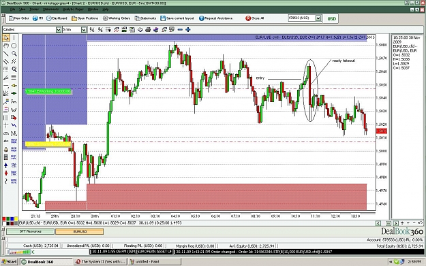Open the View menu
This screenshot has width=426, height=266.
pos(22,10)
